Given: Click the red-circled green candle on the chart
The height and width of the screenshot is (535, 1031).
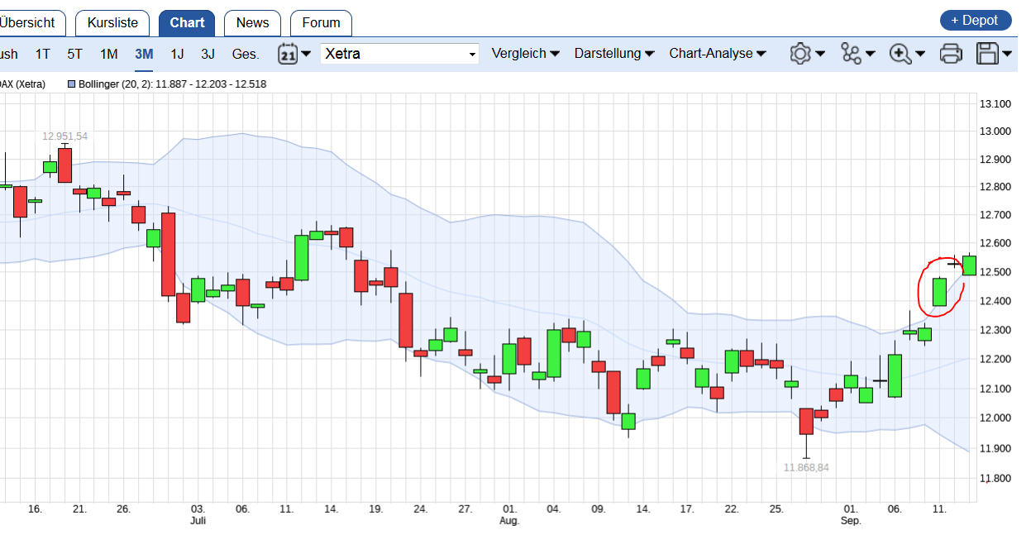Looking at the screenshot, I should 939,291.
